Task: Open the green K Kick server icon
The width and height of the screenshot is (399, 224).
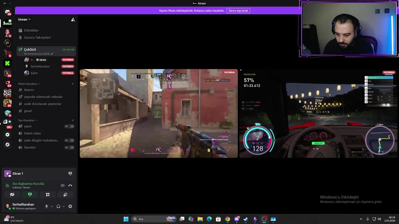Action: [7, 63]
